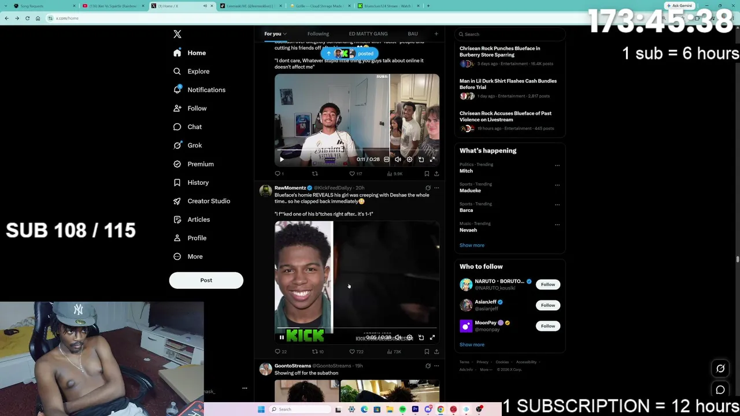Toggle captions on the top video
The height and width of the screenshot is (416, 740).
tap(387, 159)
